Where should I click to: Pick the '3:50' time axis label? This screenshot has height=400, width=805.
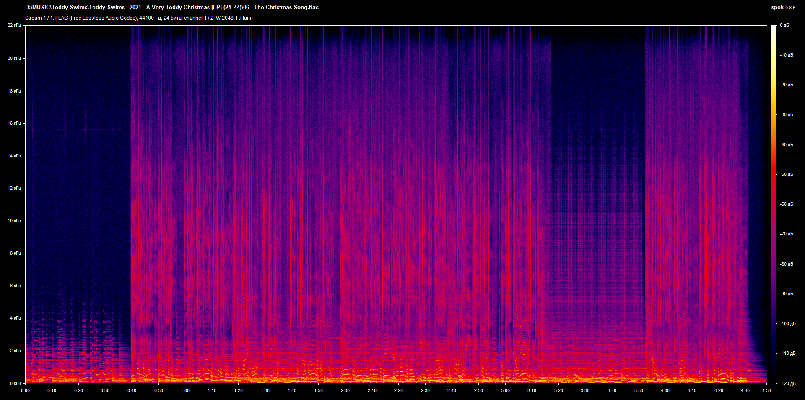click(639, 390)
